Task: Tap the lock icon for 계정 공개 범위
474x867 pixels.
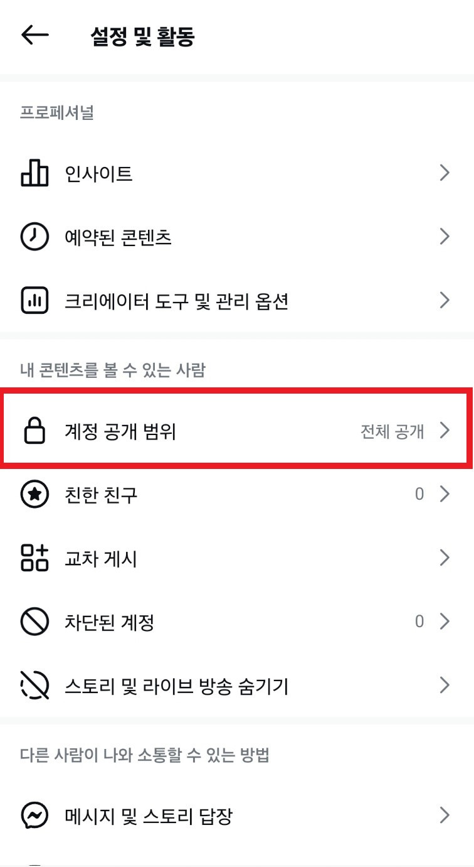Action: coord(34,431)
